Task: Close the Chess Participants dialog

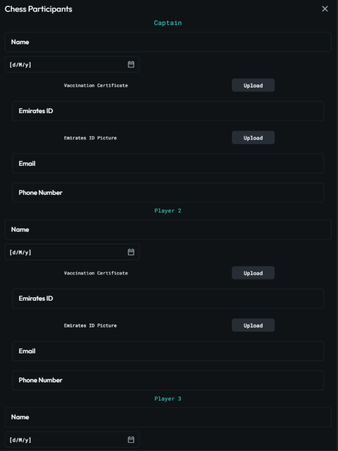Action: point(325,9)
